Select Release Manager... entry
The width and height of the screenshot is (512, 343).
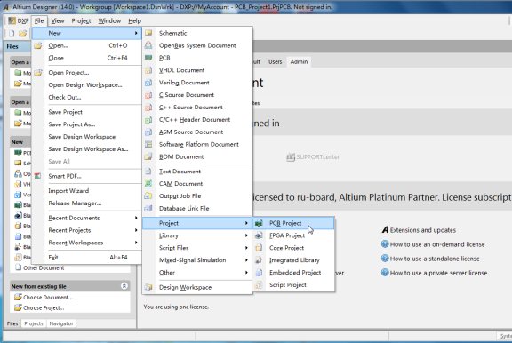pyautogui.click(x=86, y=203)
